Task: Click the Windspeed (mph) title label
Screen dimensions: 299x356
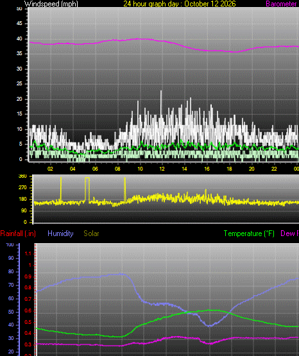Action: [51, 4]
